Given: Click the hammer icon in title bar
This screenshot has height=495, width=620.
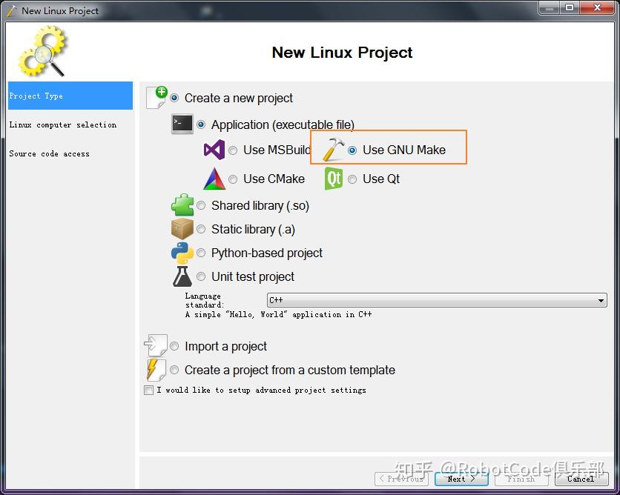Looking at the screenshot, I should click(12, 10).
